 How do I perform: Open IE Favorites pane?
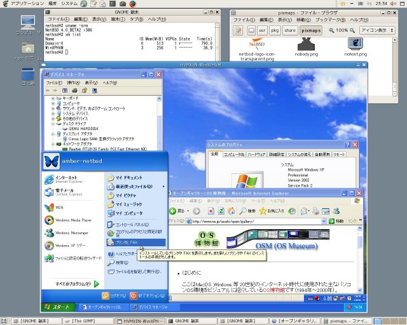(272, 211)
